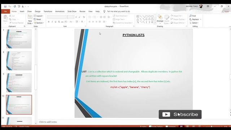This screenshot has height=130, width=231.
Task: Toggle Bold formatting
Action: tap(49, 22)
